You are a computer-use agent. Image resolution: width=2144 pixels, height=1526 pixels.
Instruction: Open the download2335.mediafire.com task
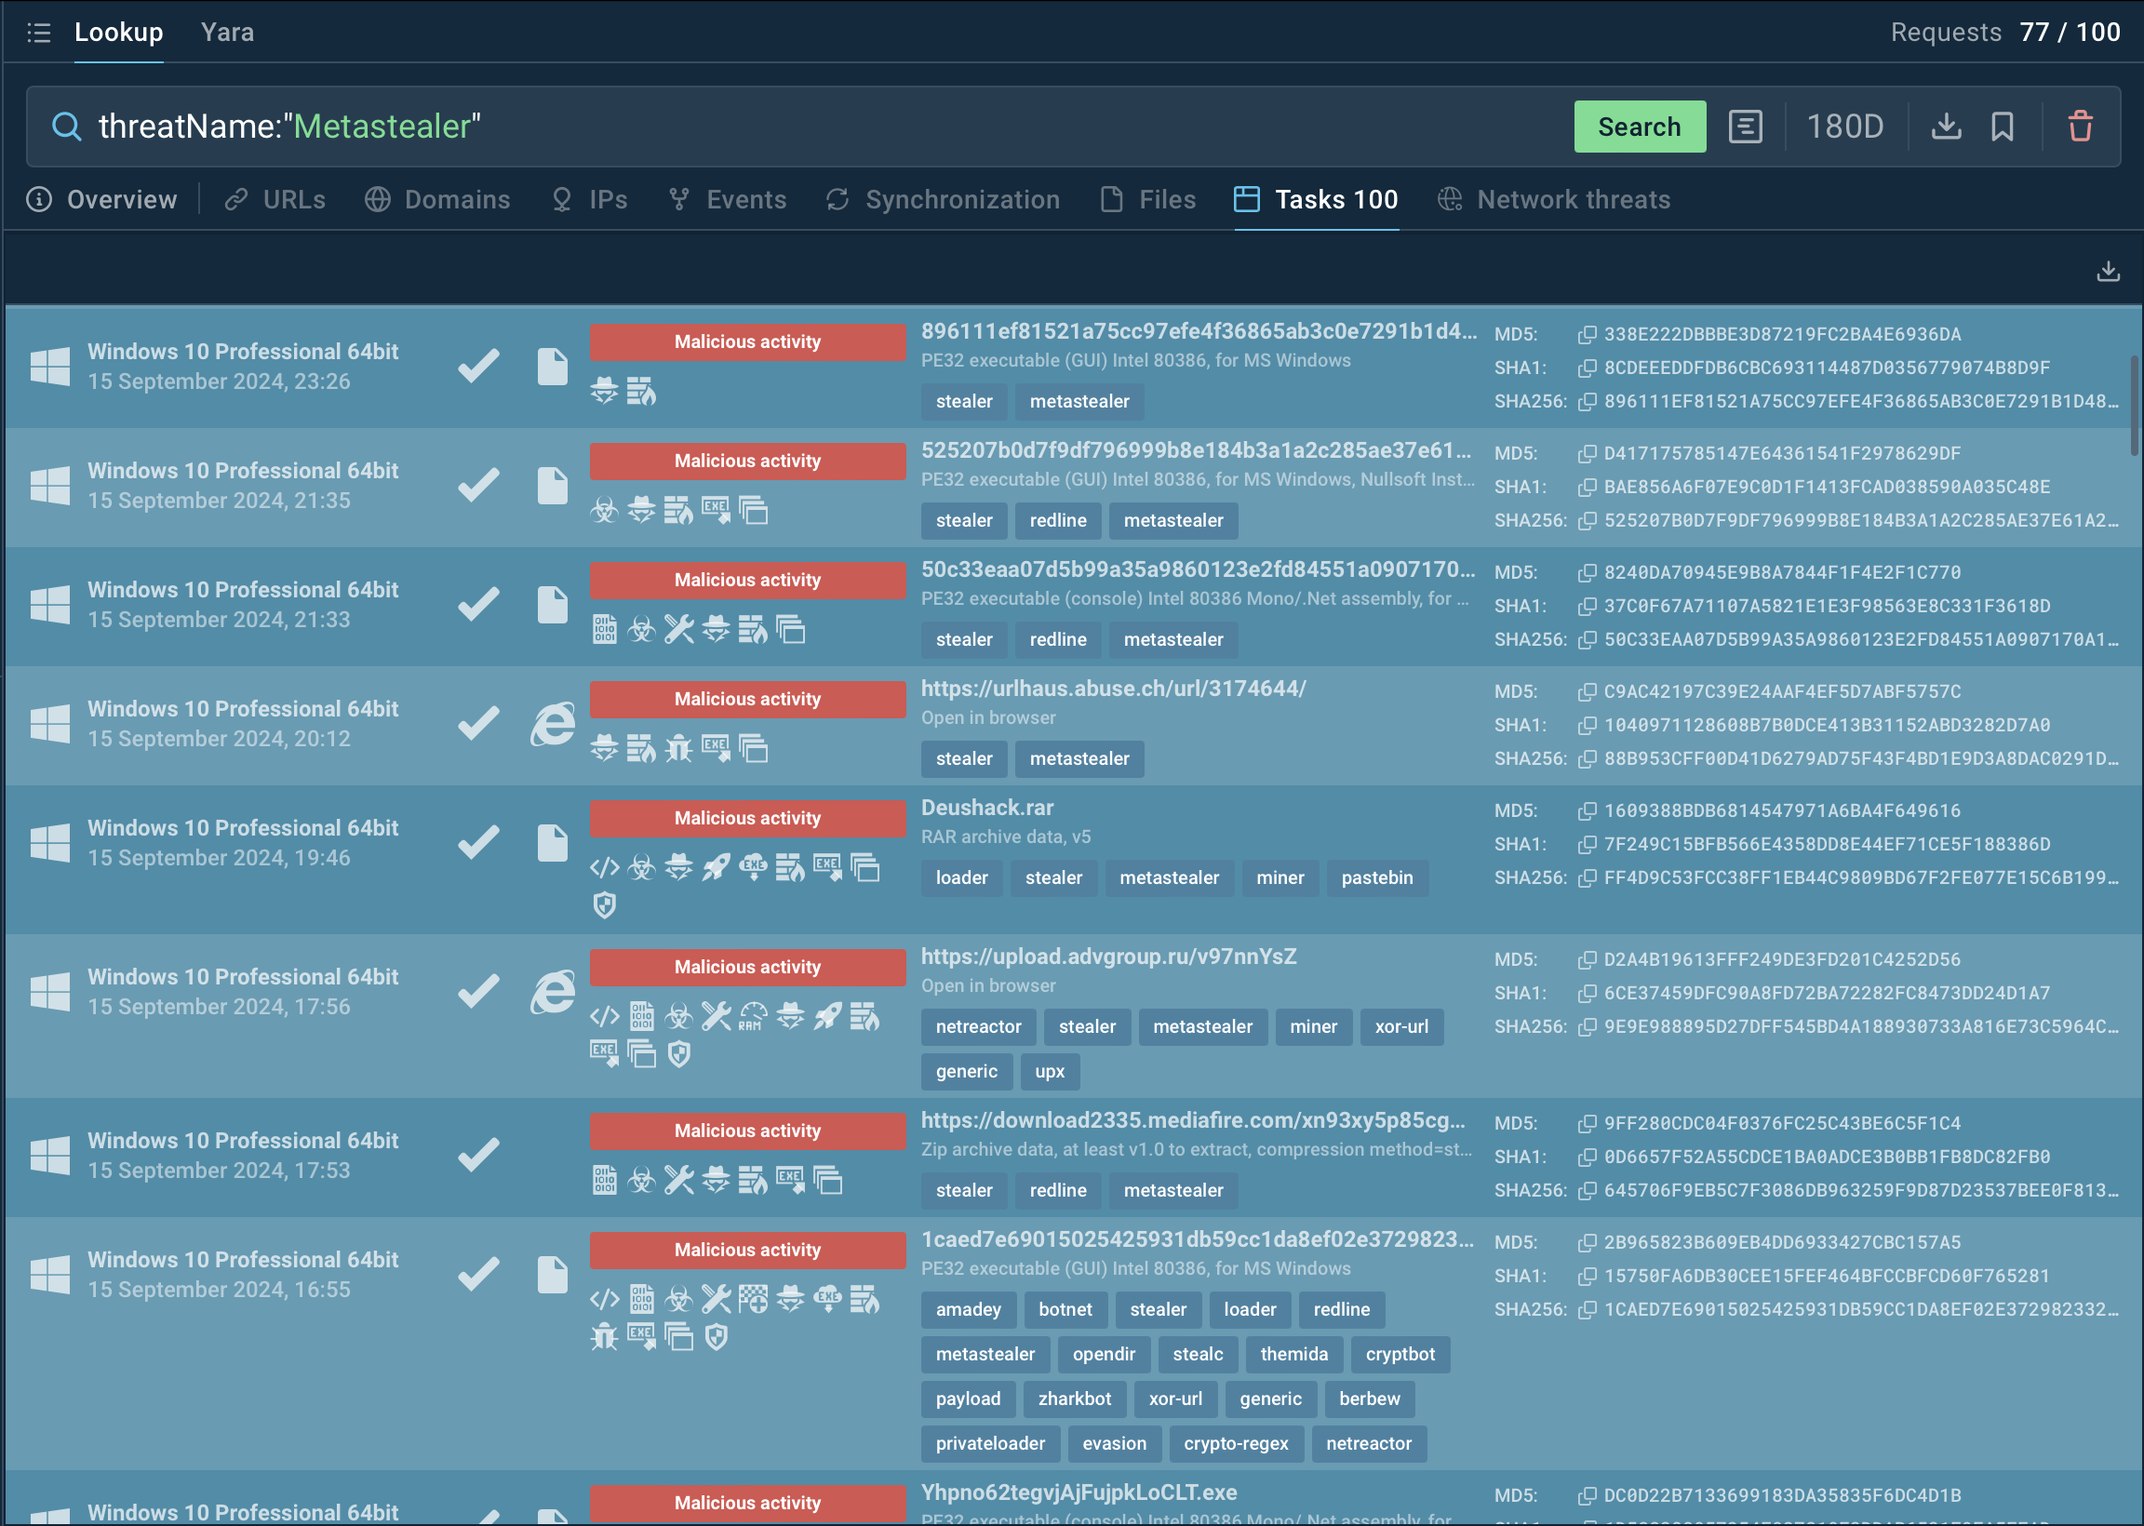click(1192, 1120)
